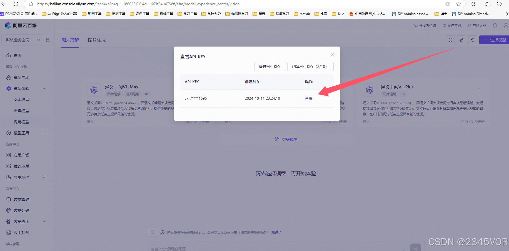Open the 更多模型 link

tap(286, 139)
